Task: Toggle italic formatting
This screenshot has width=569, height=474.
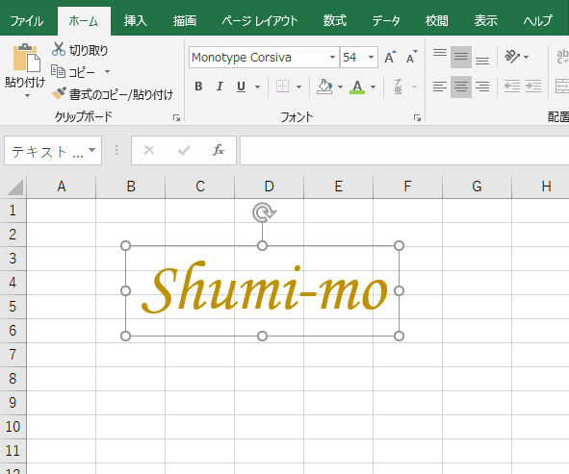Action: [x=220, y=87]
